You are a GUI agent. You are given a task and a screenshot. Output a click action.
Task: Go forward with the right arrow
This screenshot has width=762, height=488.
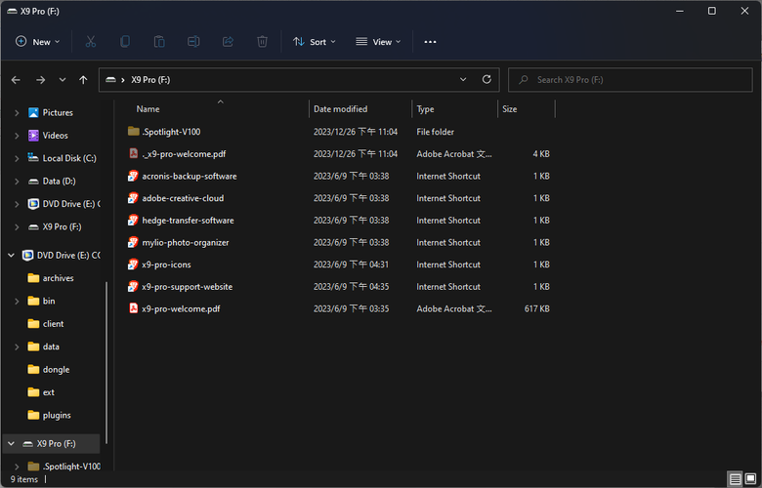click(40, 80)
